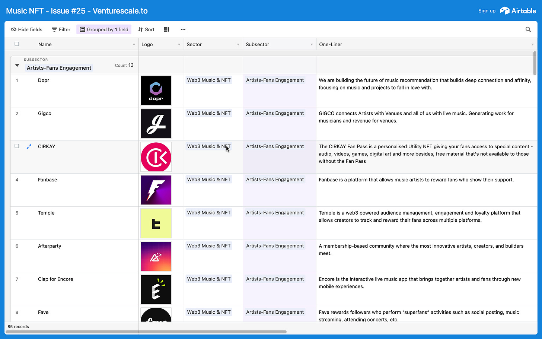The height and width of the screenshot is (339, 542).
Task: Open the Fanbase logo thumbnail
Action: [156, 190]
